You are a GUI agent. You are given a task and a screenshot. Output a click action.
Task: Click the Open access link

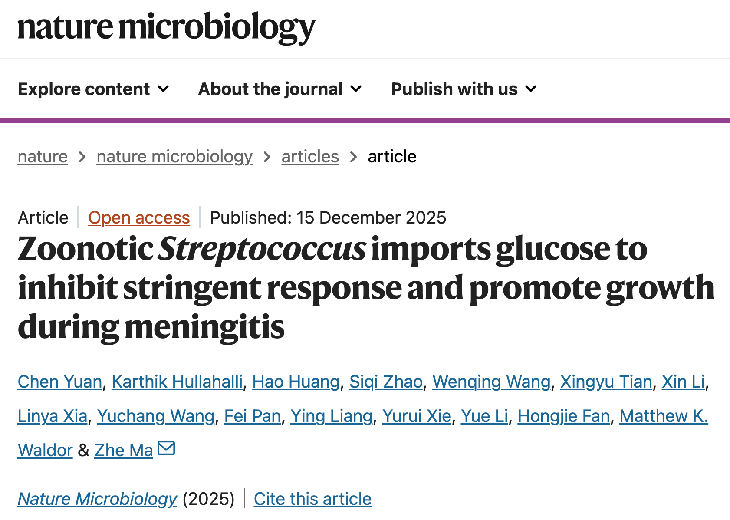tap(139, 218)
